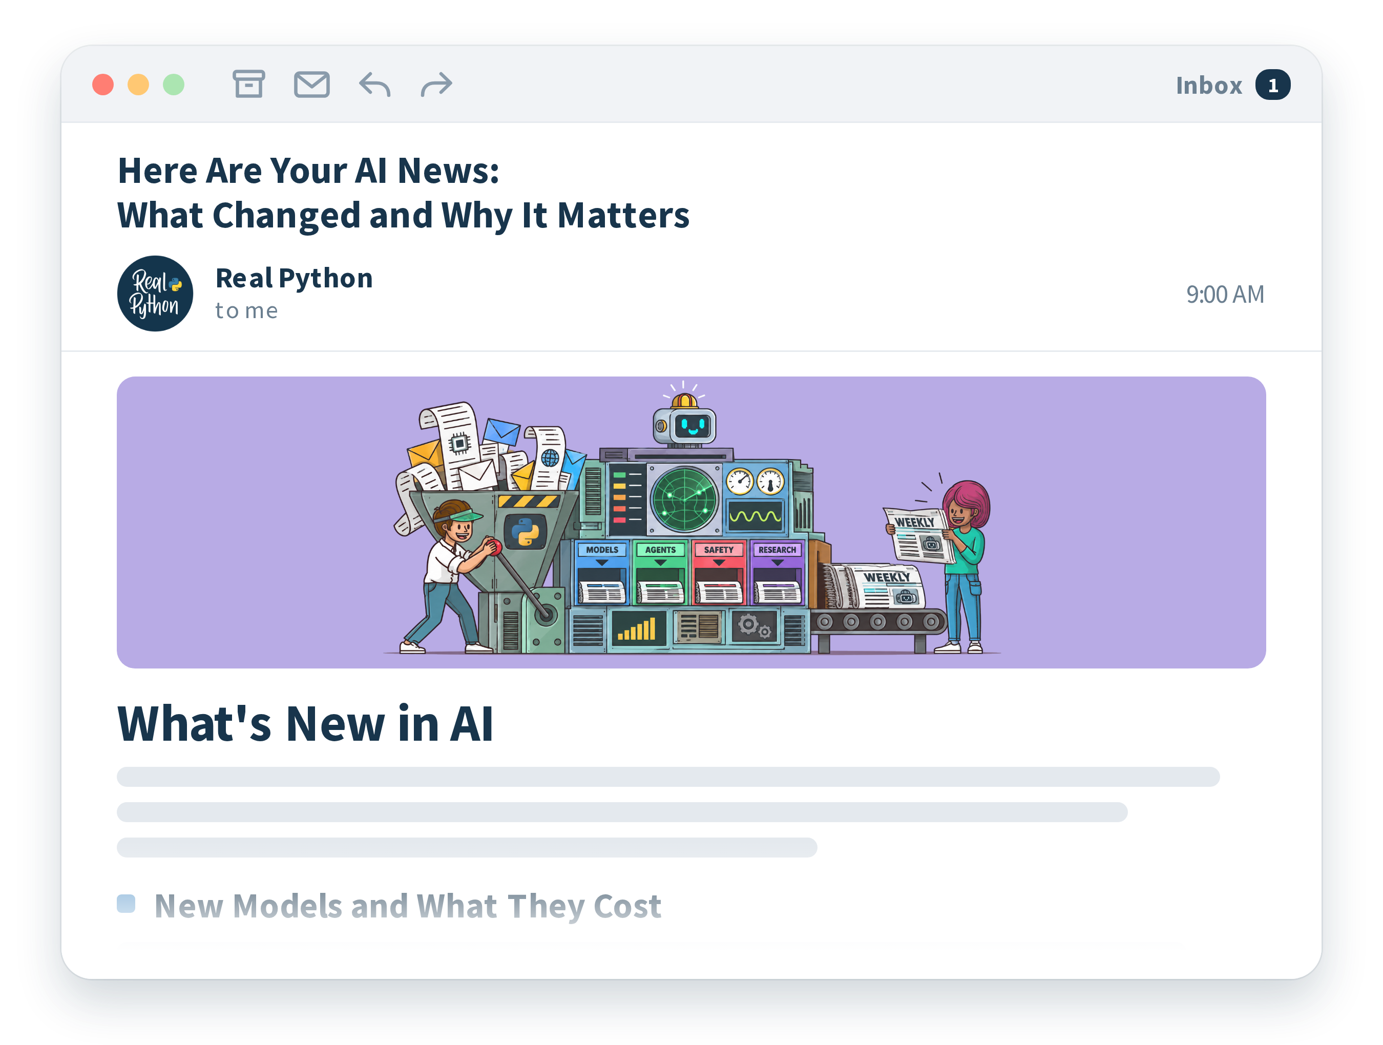Click 'New Models and What They Cost'

pyautogui.click(x=408, y=906)
